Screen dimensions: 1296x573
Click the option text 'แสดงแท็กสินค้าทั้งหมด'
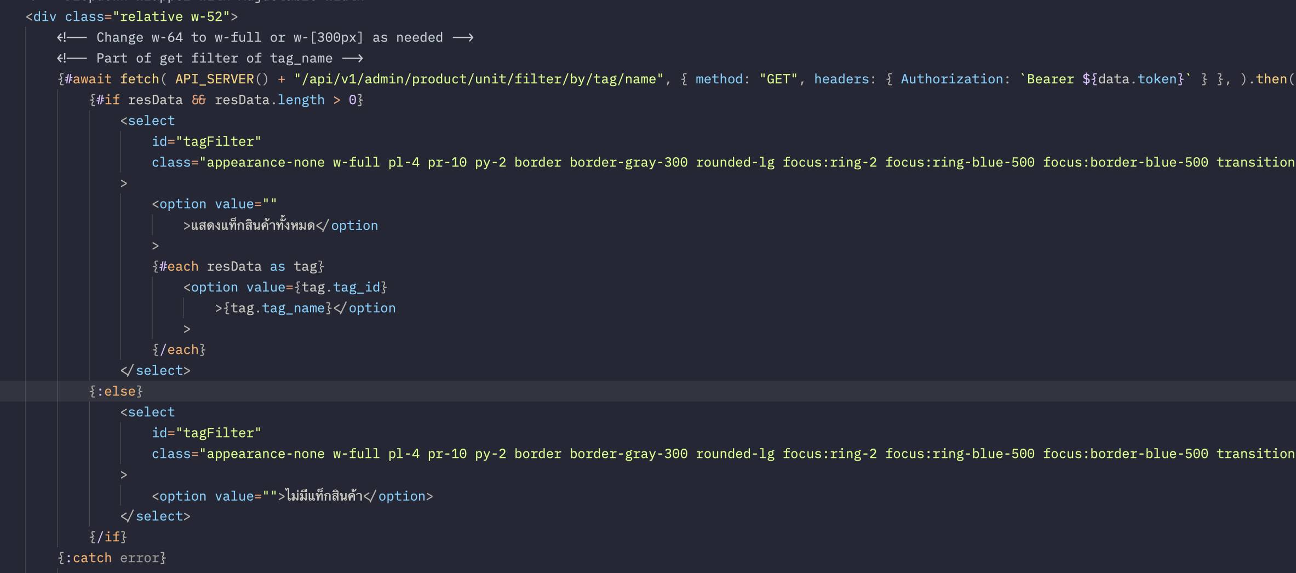(x=253, y=225)
